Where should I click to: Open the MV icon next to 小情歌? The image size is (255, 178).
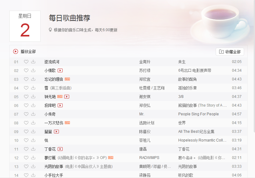click(x=60, y=70)
